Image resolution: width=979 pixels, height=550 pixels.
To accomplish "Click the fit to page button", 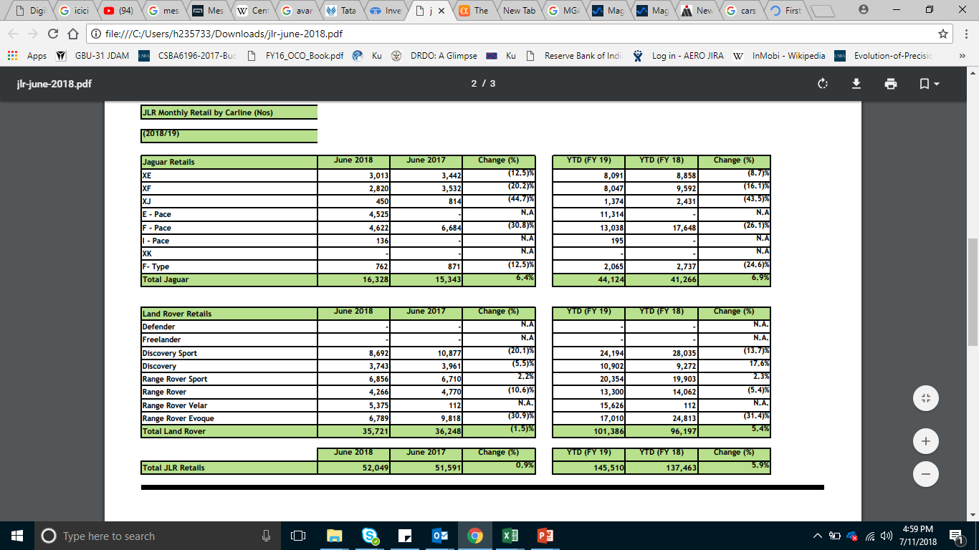I will click(925, 398).
